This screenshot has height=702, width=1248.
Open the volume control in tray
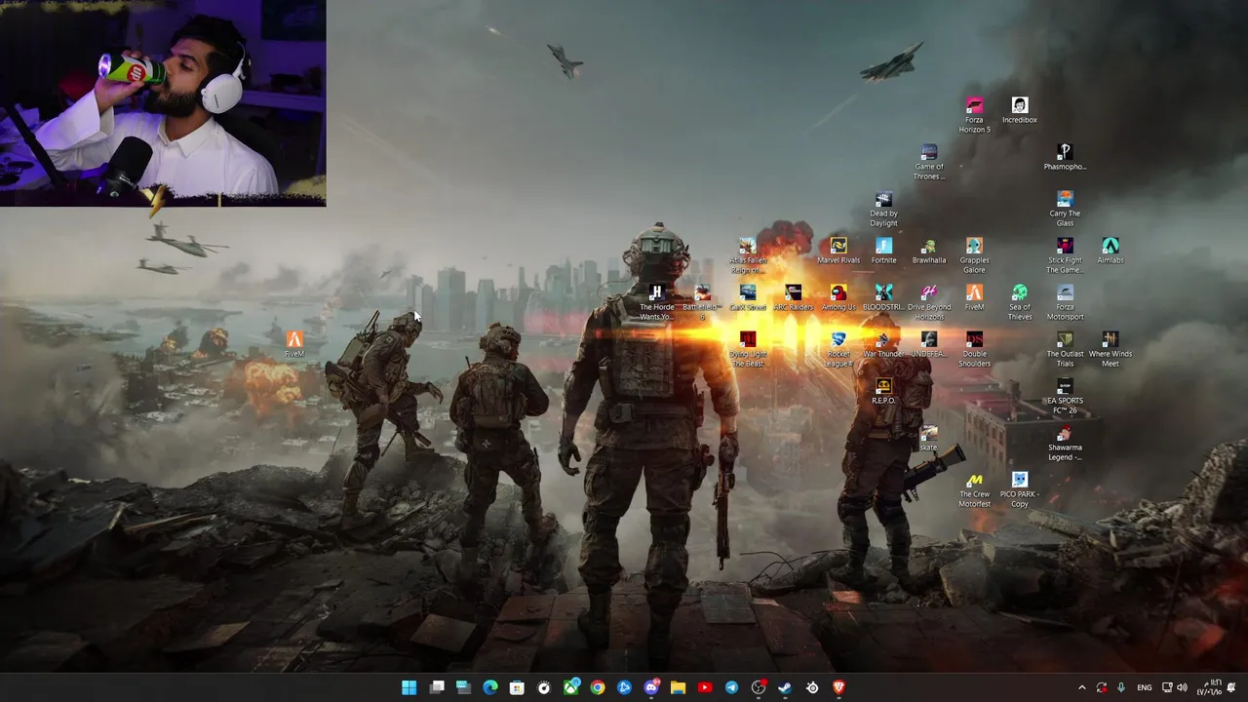point(1183,687)
